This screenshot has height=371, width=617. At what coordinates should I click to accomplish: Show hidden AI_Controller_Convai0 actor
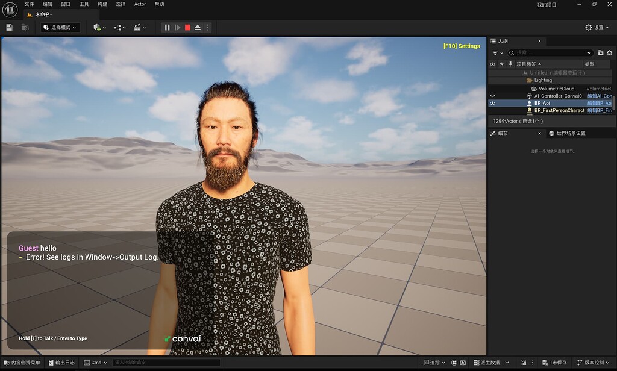(492, 96)
